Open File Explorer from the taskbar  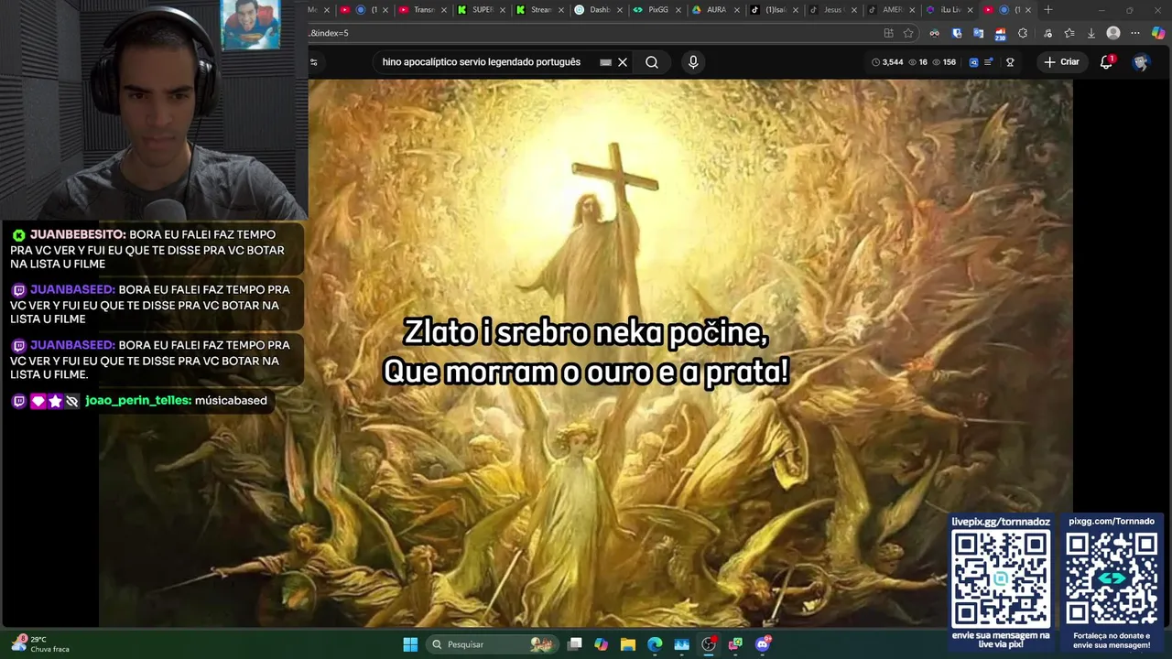tap(627, 644)
